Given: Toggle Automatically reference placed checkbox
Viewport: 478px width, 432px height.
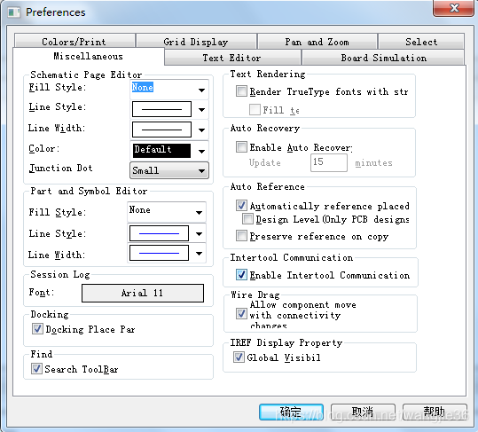Looking at the screenshot, I should coord(241,205).
